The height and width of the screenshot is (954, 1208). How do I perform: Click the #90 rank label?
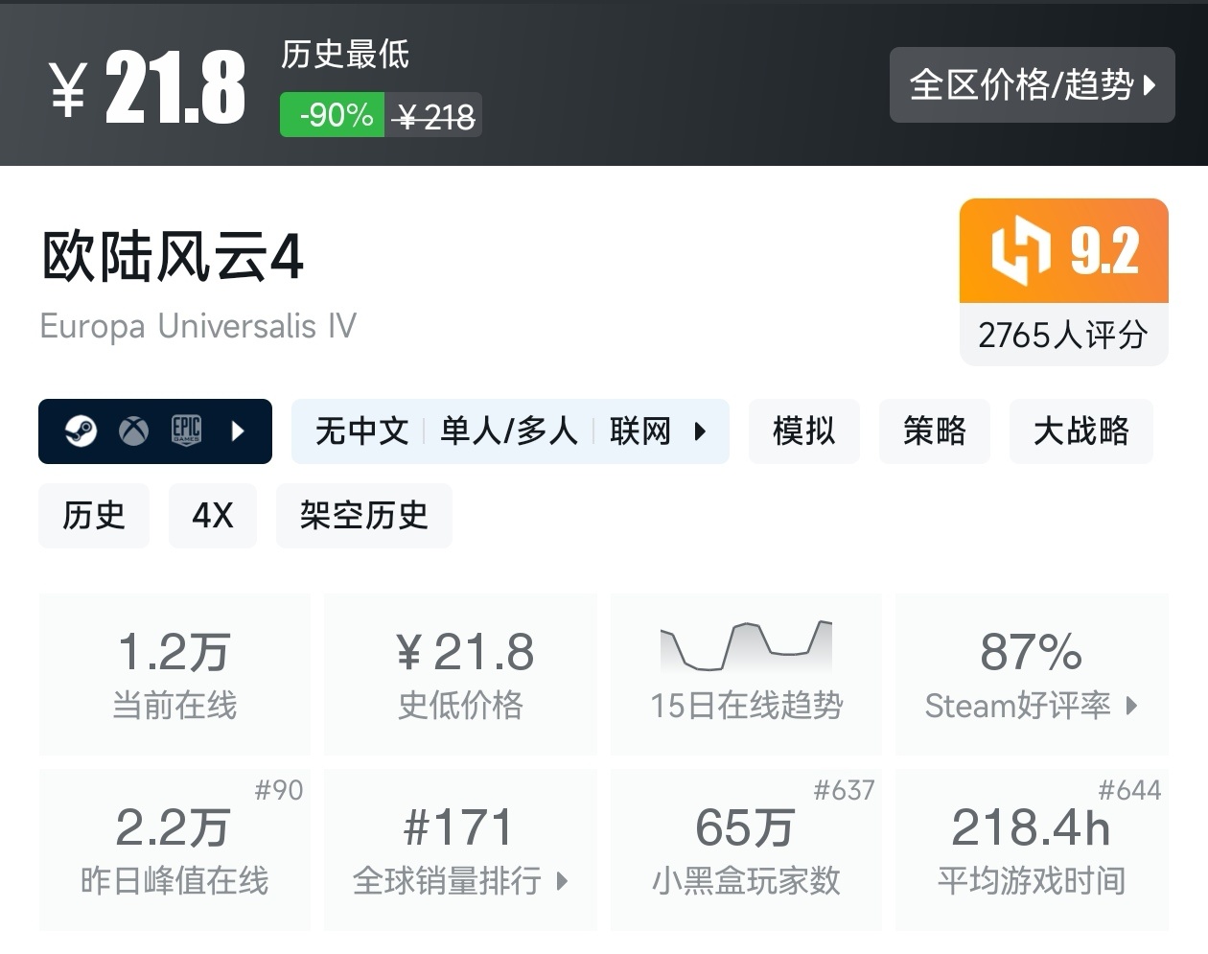coord(279,790)
